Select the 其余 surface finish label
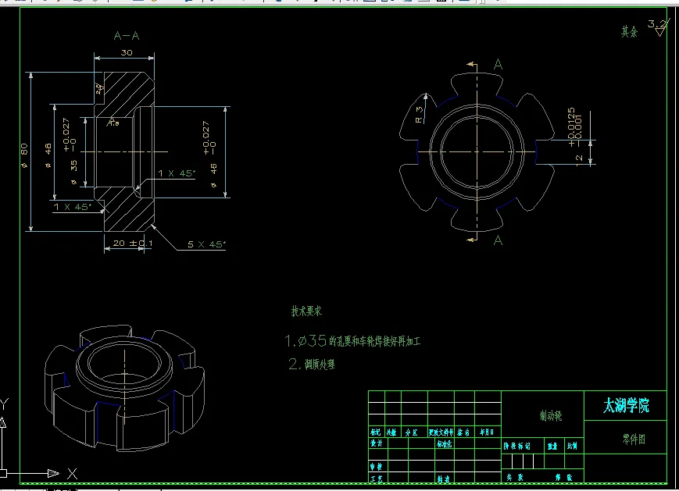Screen dimensions: 679x491 pos(629,31)
